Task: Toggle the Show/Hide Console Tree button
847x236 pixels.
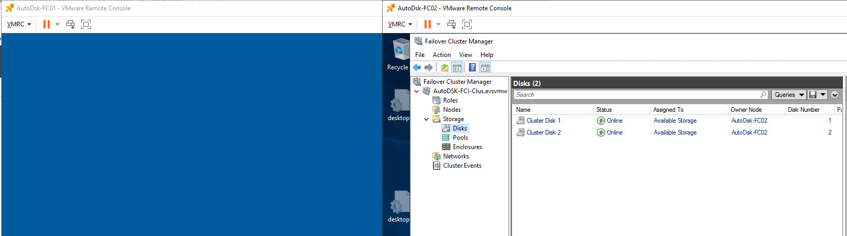Action: click(457, 67)
